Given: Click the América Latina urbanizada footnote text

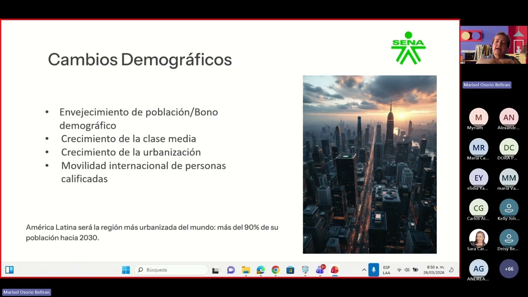Looking at the screenshot, I should (152, 233).
